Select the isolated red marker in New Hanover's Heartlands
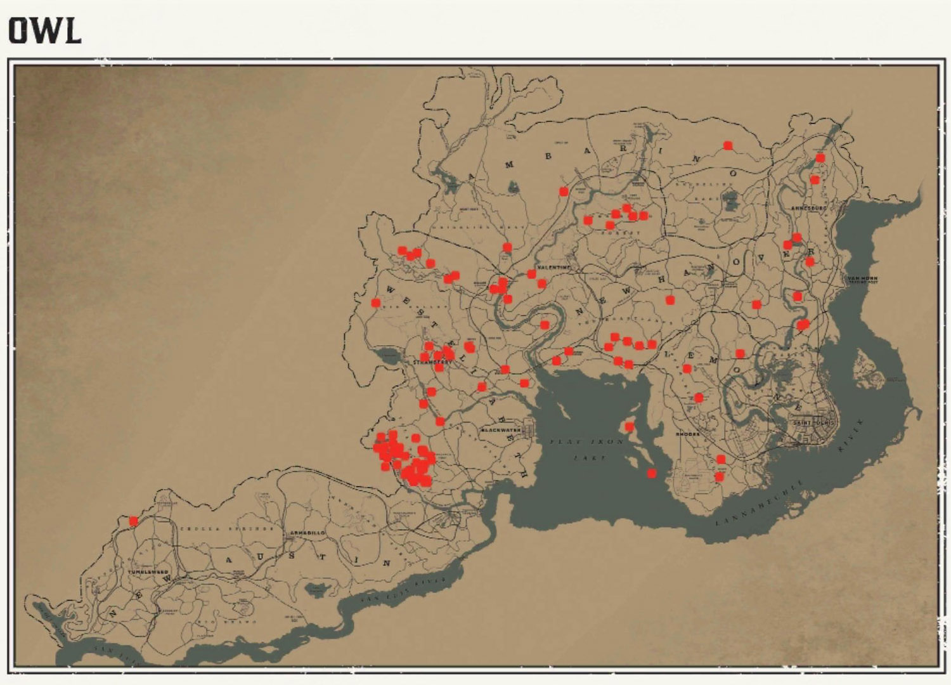951x685 pixels. pyautogui.click(x=670, y=300)
